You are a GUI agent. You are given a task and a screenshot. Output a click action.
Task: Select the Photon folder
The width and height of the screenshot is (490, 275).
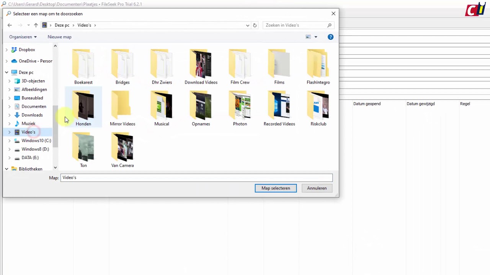tap(240, 108)
